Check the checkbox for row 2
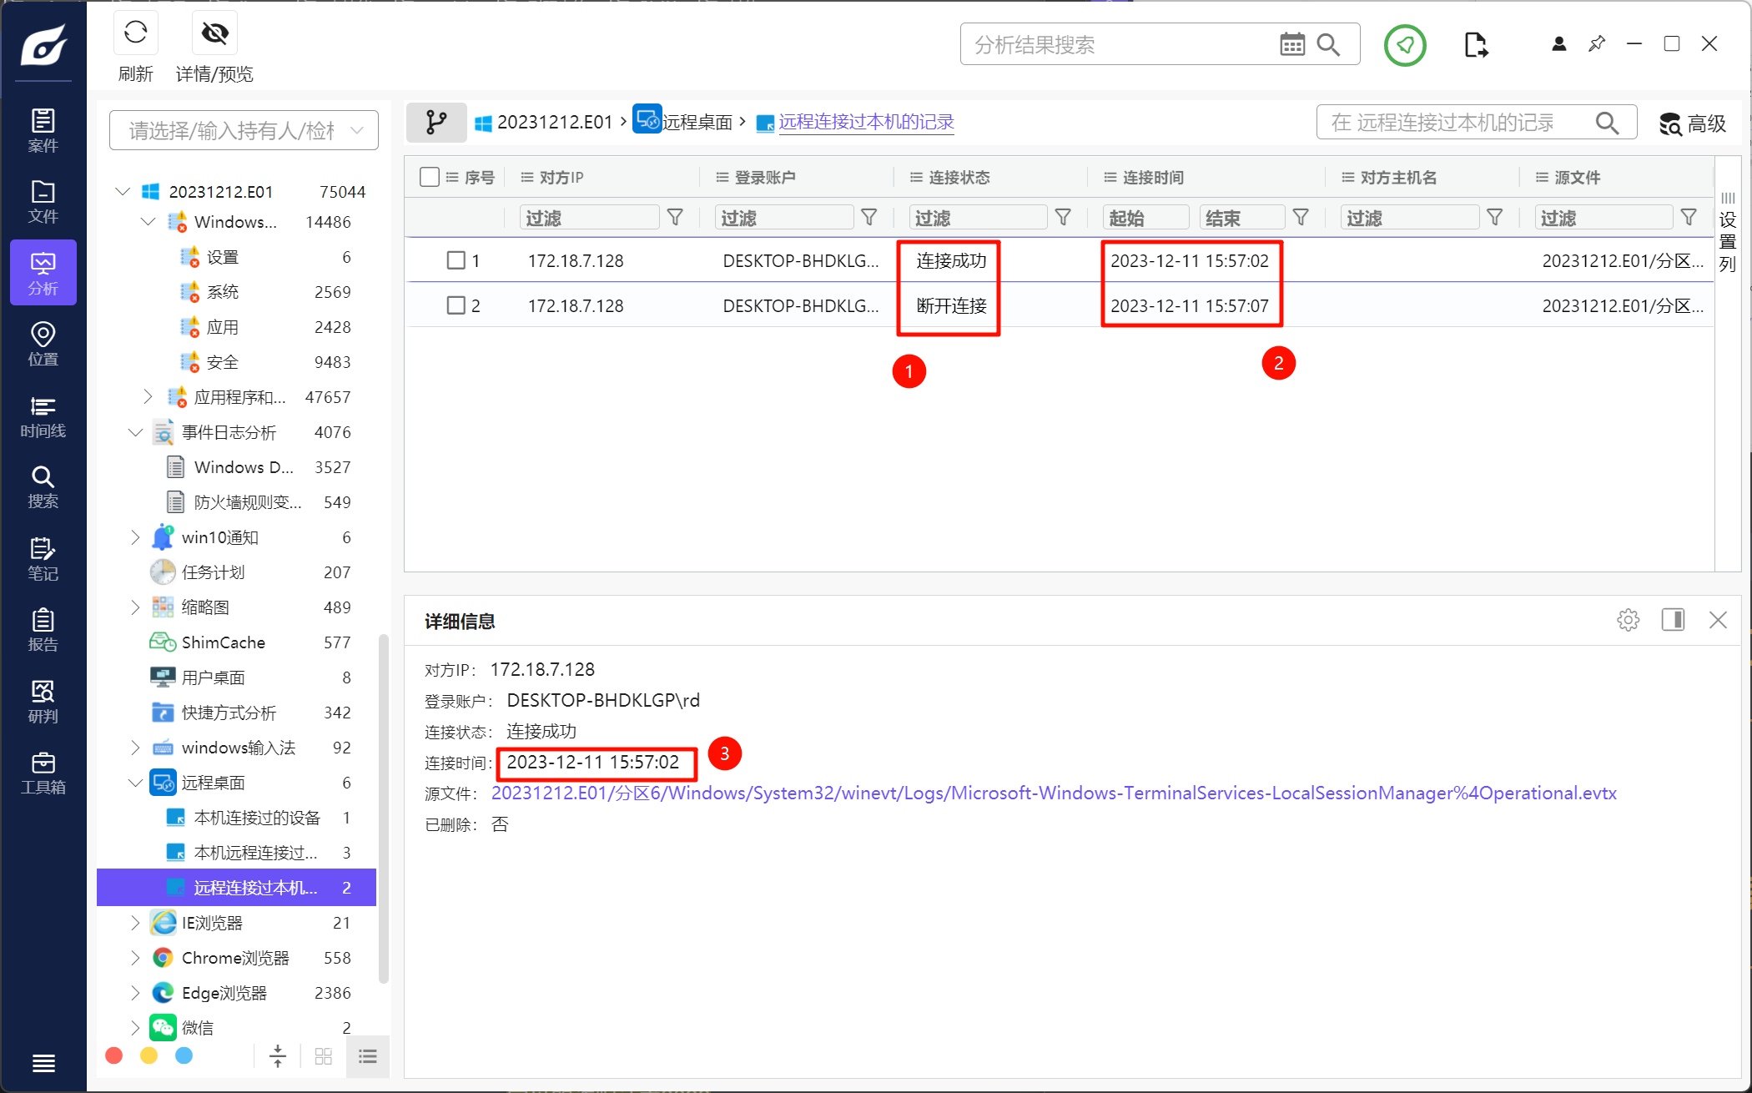The width and height of the screenshot is (1752, 1093). [x=456, y=305]
